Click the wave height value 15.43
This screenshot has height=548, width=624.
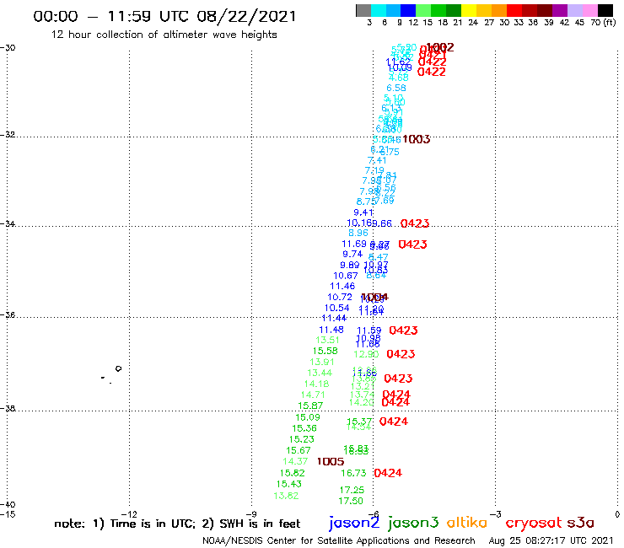click(289, 484)
